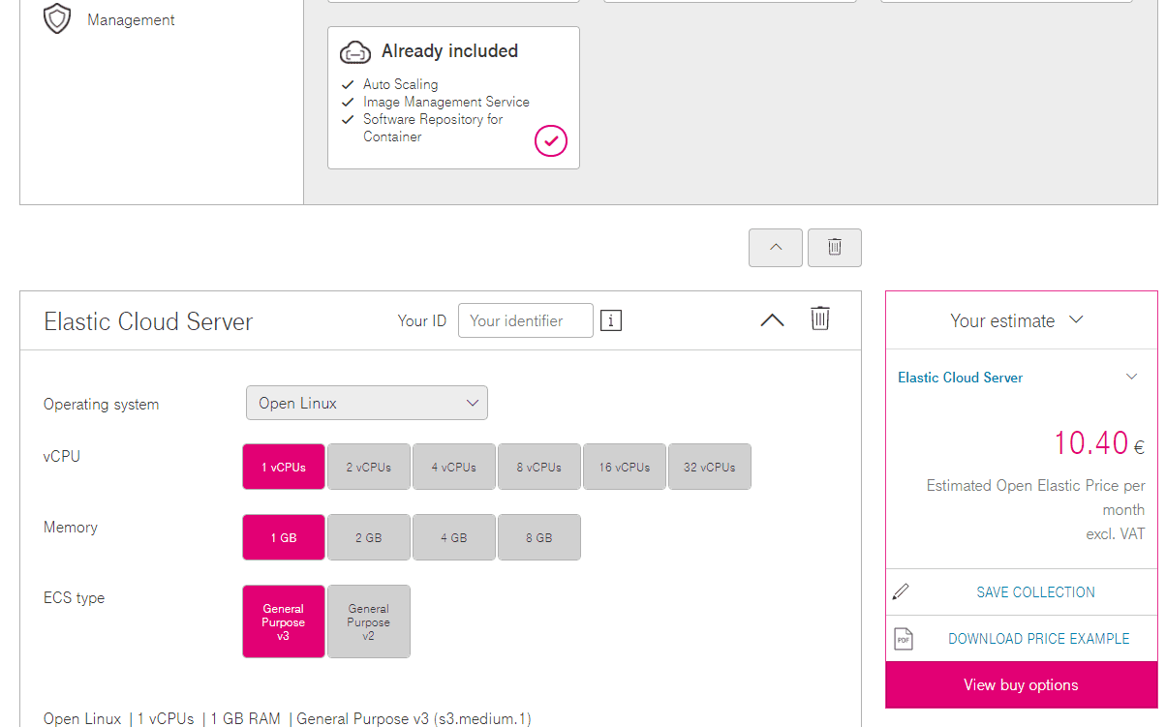The image size is (1166, 727).
Task: Click the Auto Scaling list entry
Action: pos(400,84)
